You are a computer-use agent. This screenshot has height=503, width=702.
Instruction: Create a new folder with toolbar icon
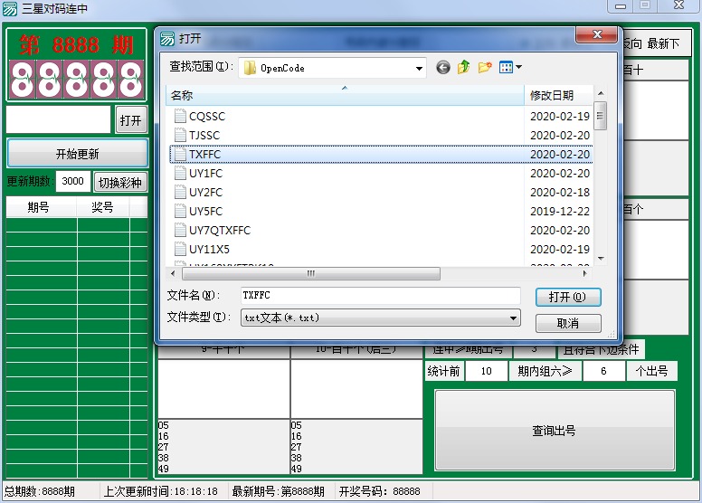click(x=485, y=68)
